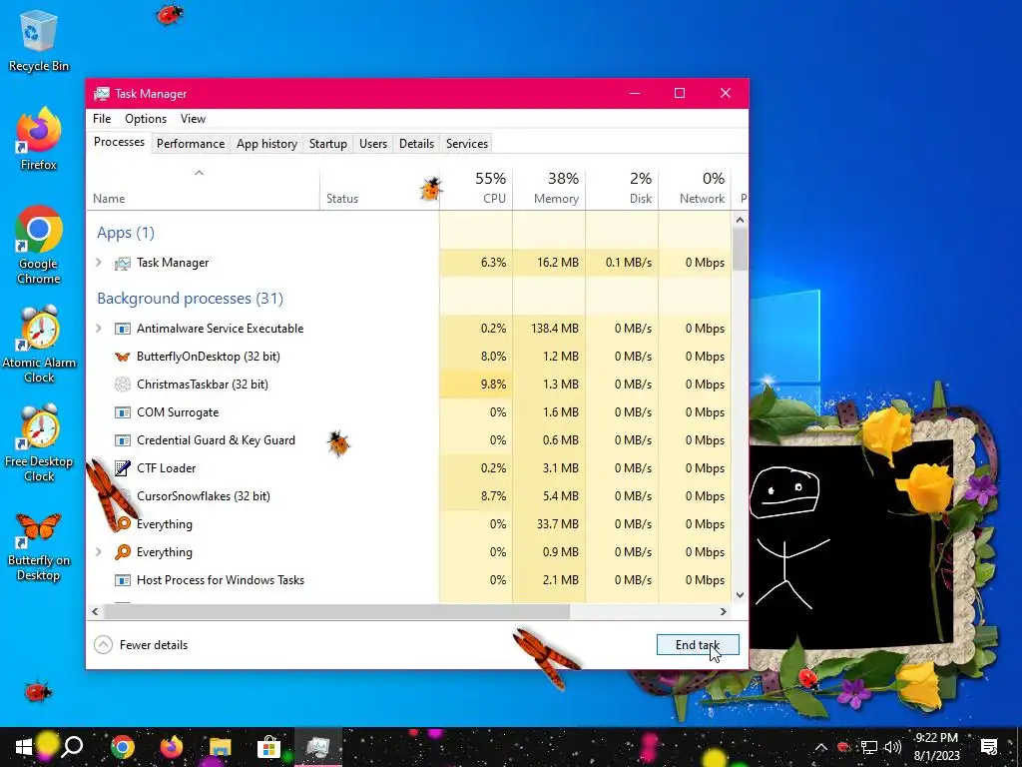Click the Task Manager taskbar button
The width and height of the screenshot is (1022, 767).
coord(318,747)
